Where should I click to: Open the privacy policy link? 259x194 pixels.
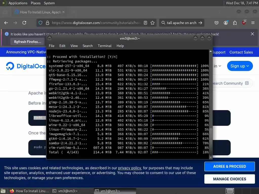[129, 168]
